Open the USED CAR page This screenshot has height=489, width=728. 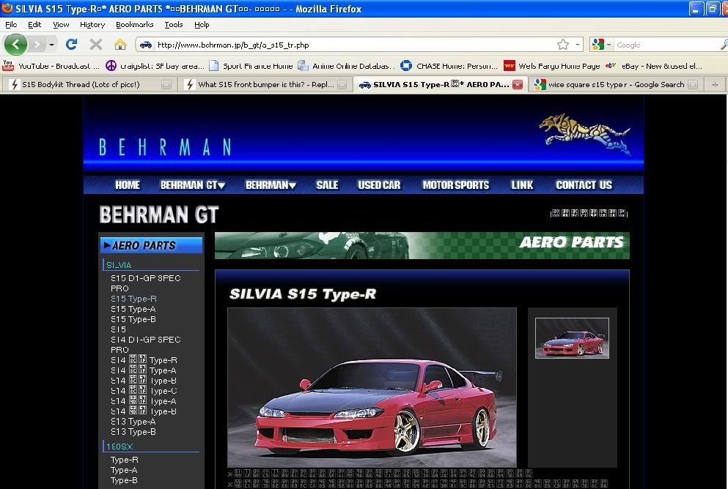[x=379, y=185]
